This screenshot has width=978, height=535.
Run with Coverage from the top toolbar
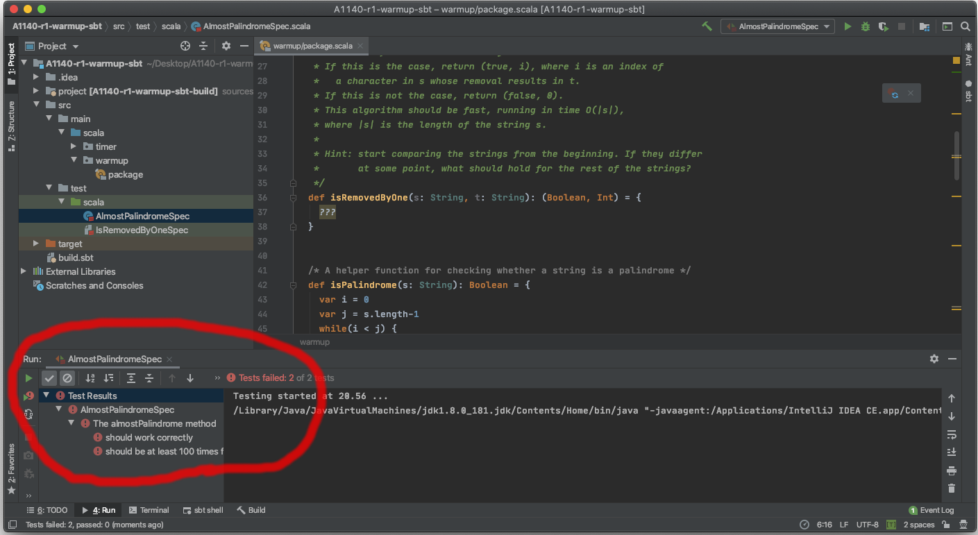click(x=883, y=26)
